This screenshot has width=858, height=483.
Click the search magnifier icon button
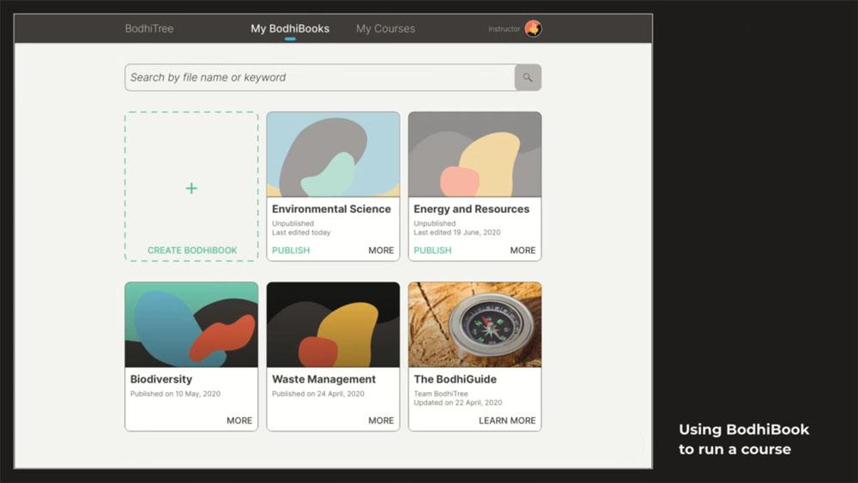point(528,78)
